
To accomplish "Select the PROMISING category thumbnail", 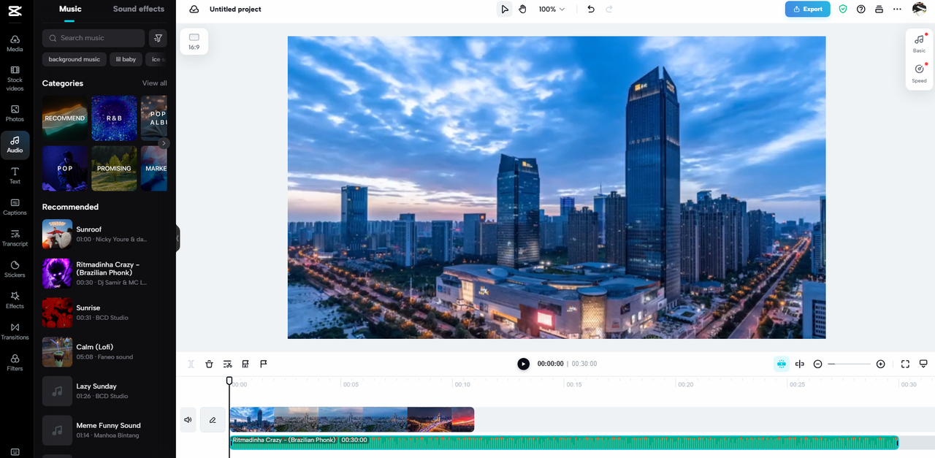I will 114,169.
